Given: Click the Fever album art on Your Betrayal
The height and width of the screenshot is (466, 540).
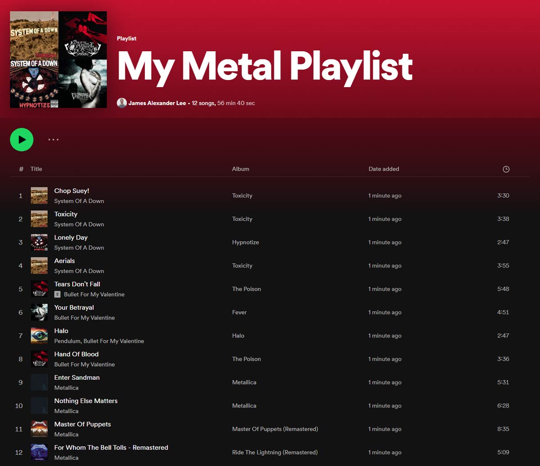Looking at the screenshot, I should [39, 312].
